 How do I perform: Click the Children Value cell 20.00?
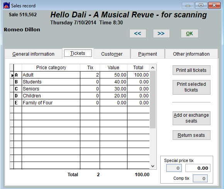114,95
